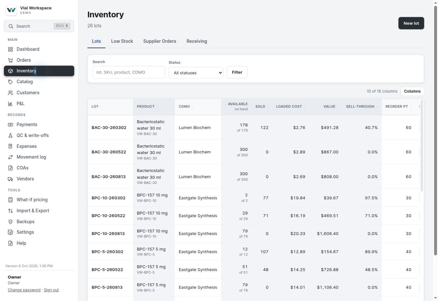This screenshot has height=301, width=438.
Task: Sort the table by the CDMO column
Action: tap(186, 107)
